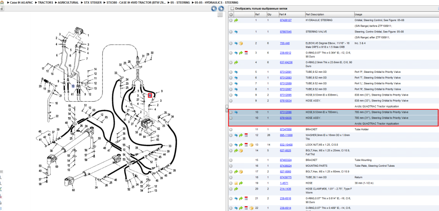439x211 pixels.
Task: Click grey circle for part 87610034
Action: point(231,100)
